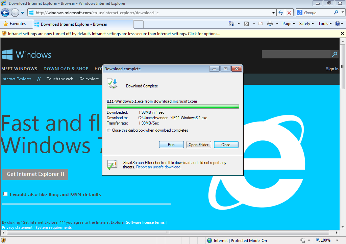Open the Software license terms link
The image size is (346, 244).
(145, 222)
